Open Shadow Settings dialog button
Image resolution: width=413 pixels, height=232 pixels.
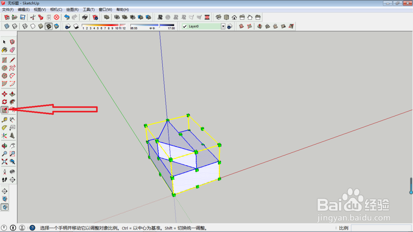click(x=68, y=26)
